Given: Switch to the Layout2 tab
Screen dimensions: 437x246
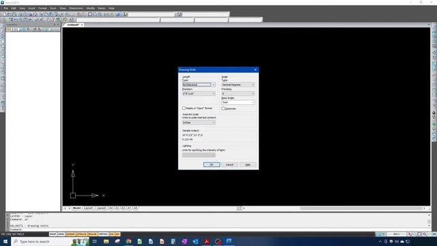Looking at the screenshot, I should tap(101, 208).
